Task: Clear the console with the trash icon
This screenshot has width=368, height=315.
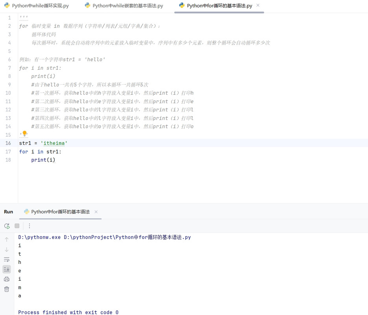Action: (7, 289)
